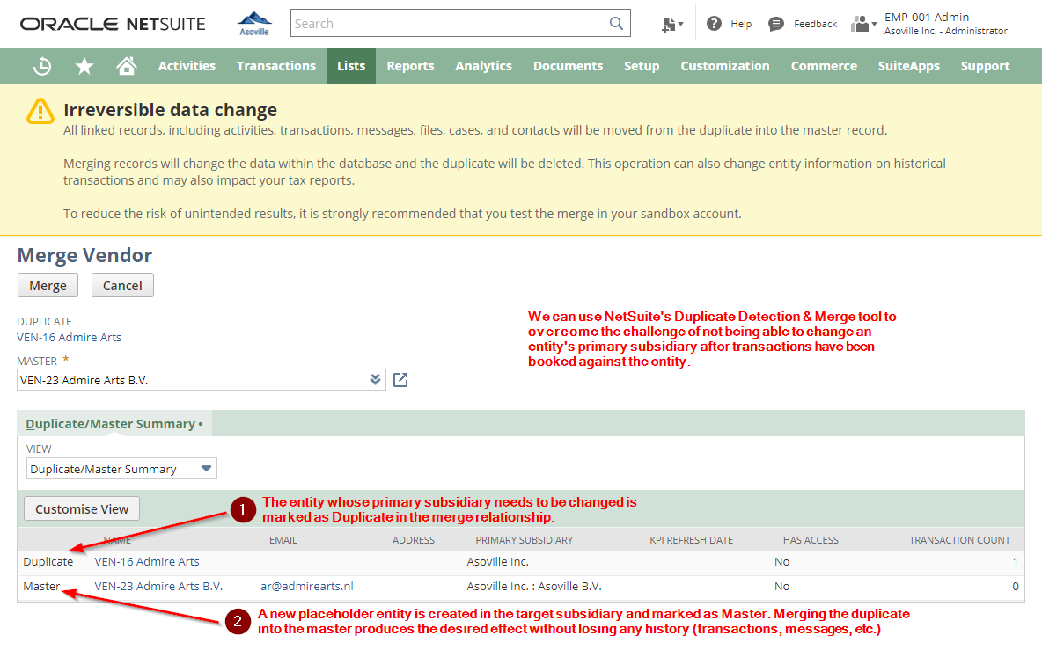Click the Asoville Inc. subsidiary cell
This screenshot has height=650, width=1042.
498,562
